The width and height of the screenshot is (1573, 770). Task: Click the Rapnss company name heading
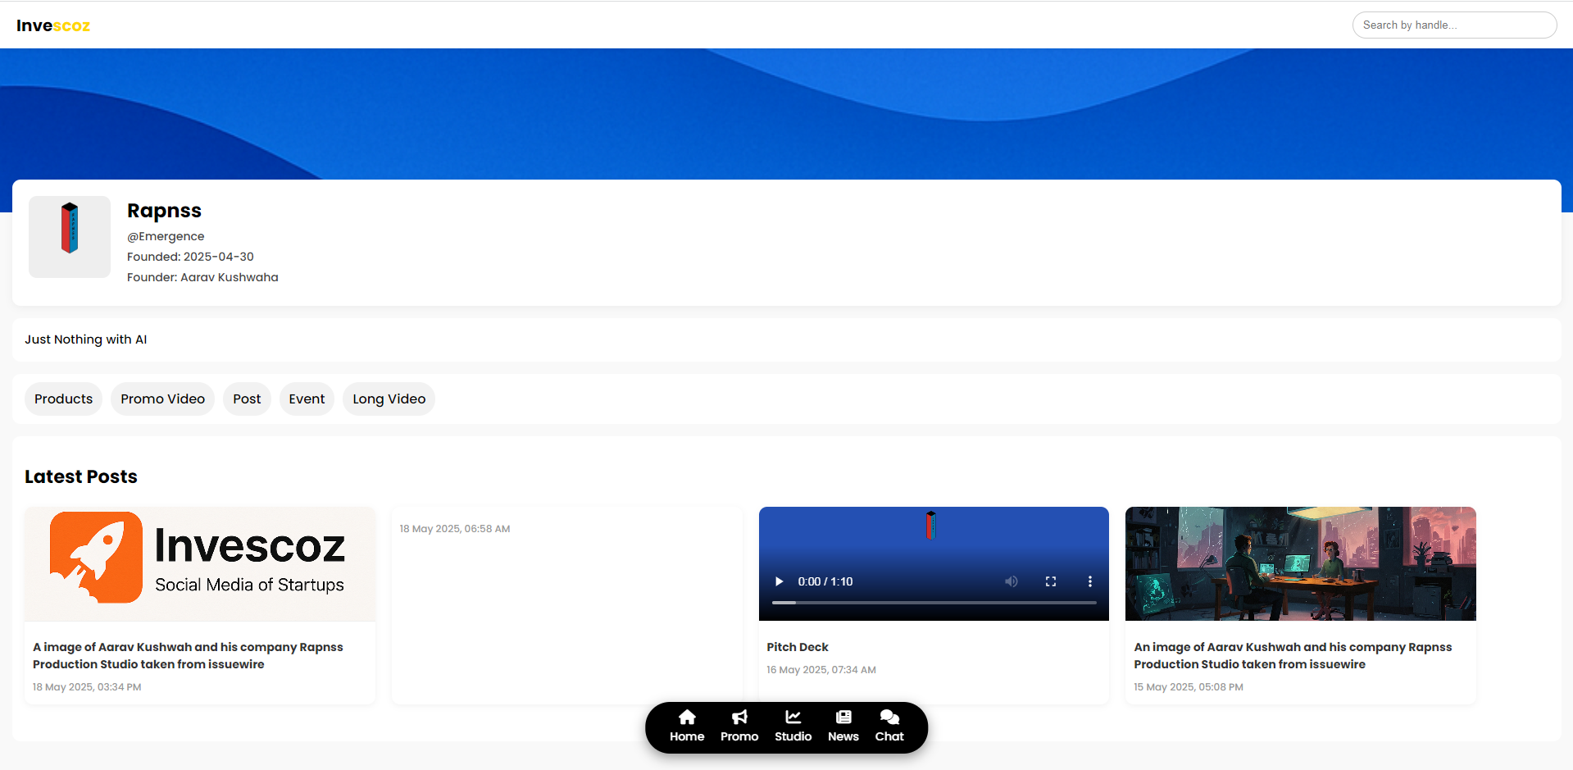(164, 211)
